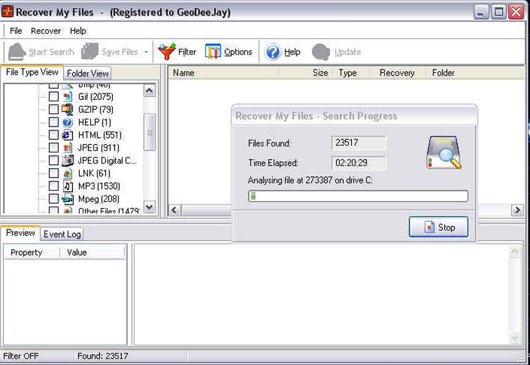Switch to the File Type View tab
530x365 pixels.
pos(32,72)
